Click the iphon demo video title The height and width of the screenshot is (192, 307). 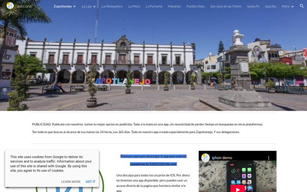(x=222, y=158)
